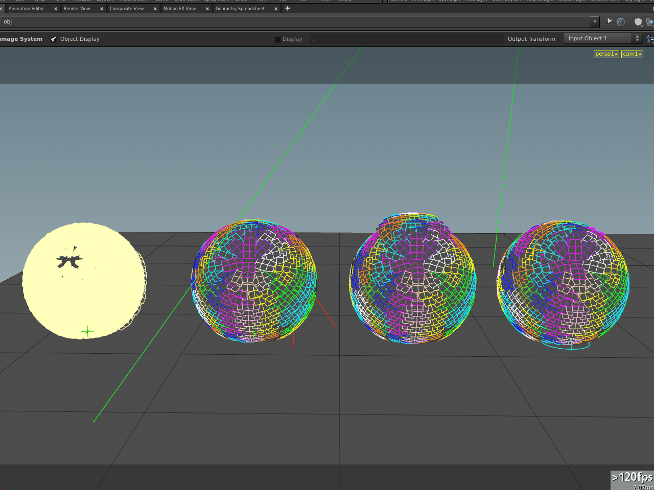Toggle the Object Display checkbox
The image size is (654, 490).
click(54, 39)
